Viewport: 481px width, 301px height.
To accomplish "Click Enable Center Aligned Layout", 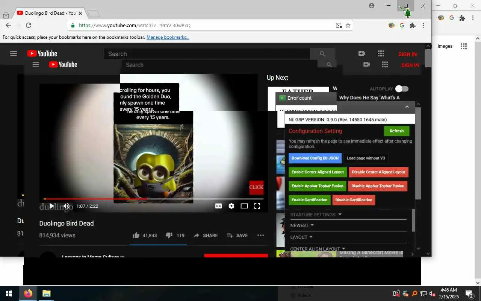I will [x=318, y=172].
